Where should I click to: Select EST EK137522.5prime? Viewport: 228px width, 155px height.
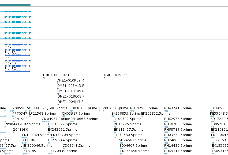coord(62,124)
